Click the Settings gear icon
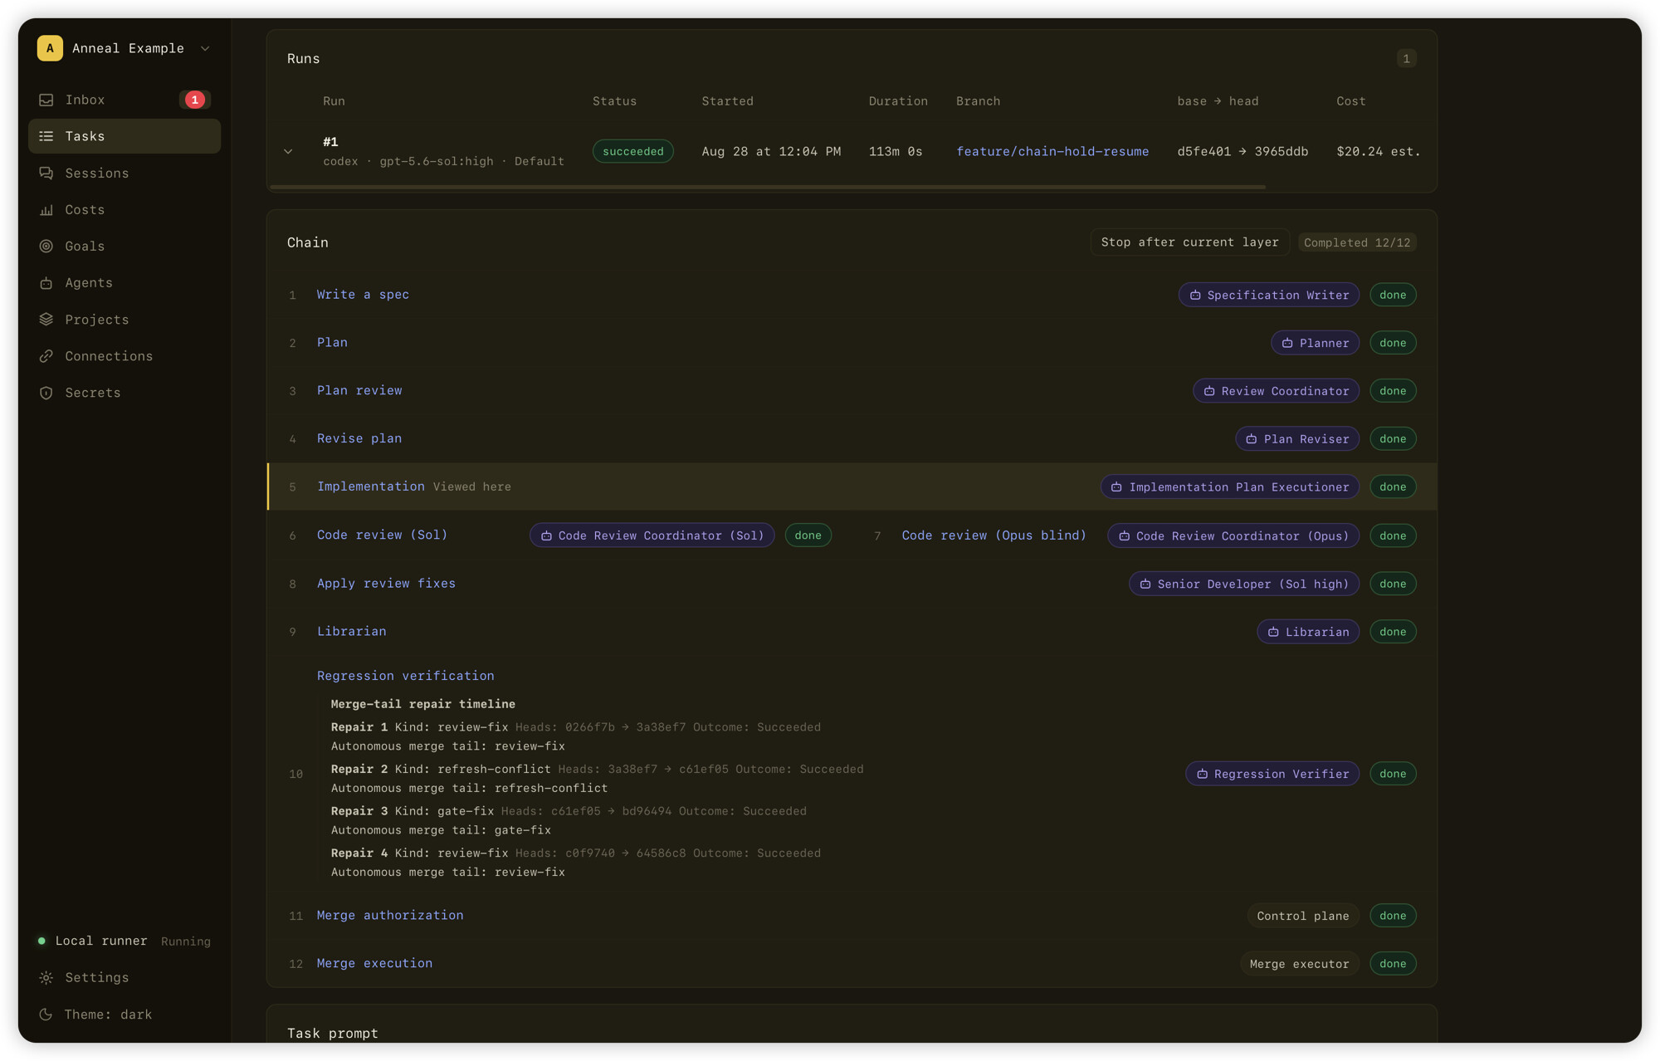 46,977
